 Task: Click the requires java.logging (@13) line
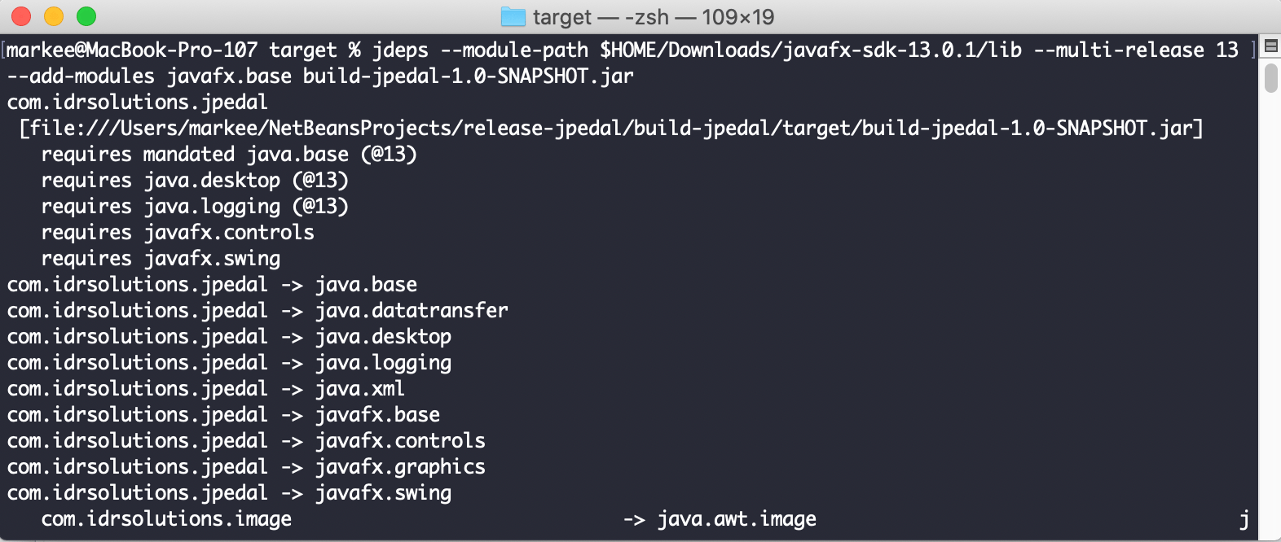click(x=196, y=206)
